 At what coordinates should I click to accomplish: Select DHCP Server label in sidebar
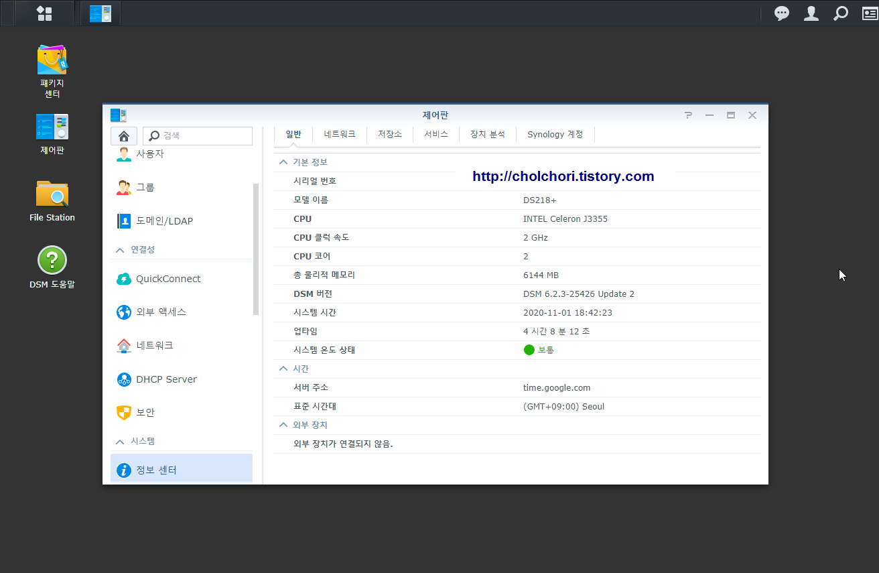click(x=167, y=379)
